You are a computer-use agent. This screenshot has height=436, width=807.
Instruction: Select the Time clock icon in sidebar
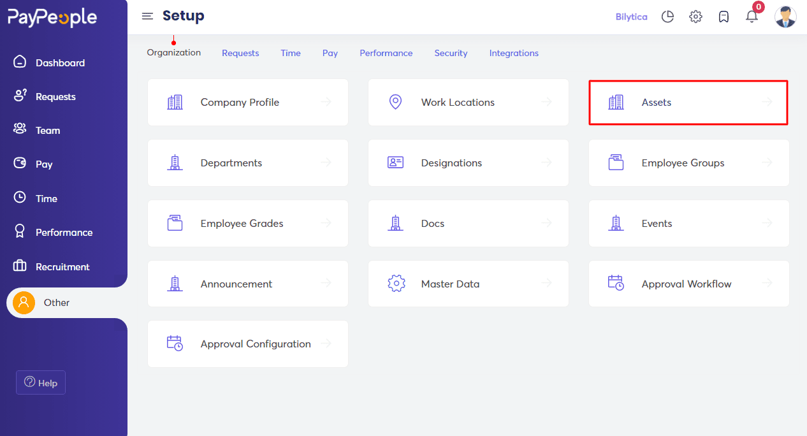pyautogui.click(x=18, y=198)
